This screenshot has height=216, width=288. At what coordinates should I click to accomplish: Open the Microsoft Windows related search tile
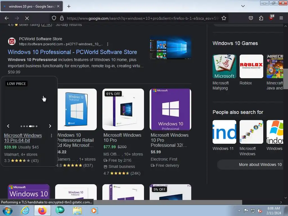[251, 132]
